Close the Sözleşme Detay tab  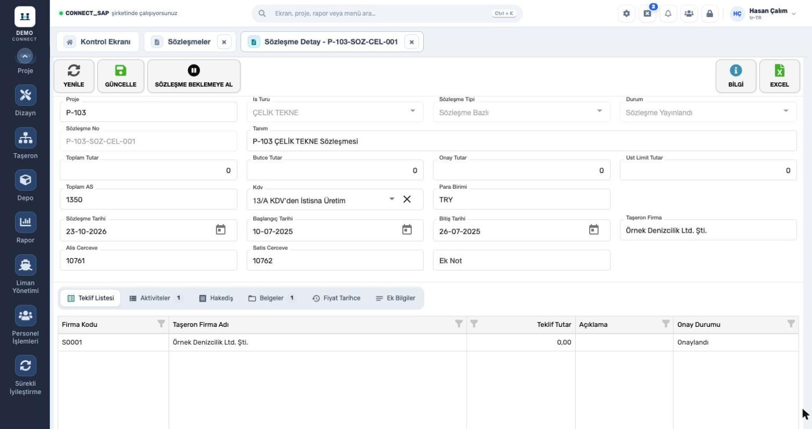[411, 42]
